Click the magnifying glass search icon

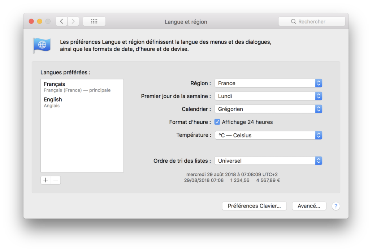click(x=294, y=22)
